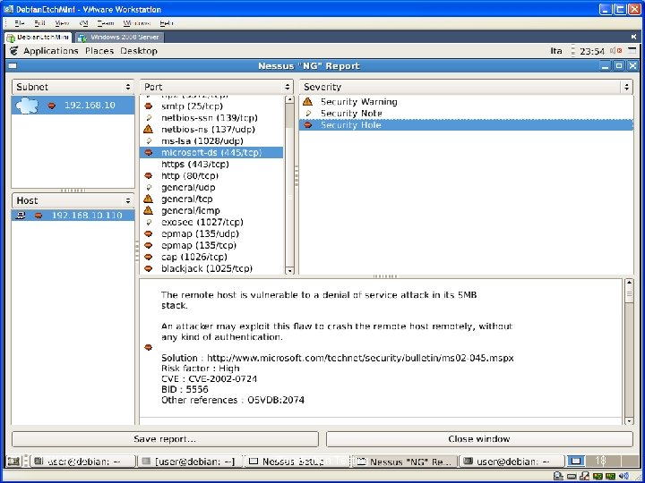Click the VMware status bar sound icon
Image resolution: width=645 pixels, height=483 pixels.
[623, 477]
